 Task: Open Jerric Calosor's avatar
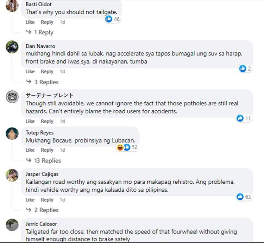click(x=12, y=225)
